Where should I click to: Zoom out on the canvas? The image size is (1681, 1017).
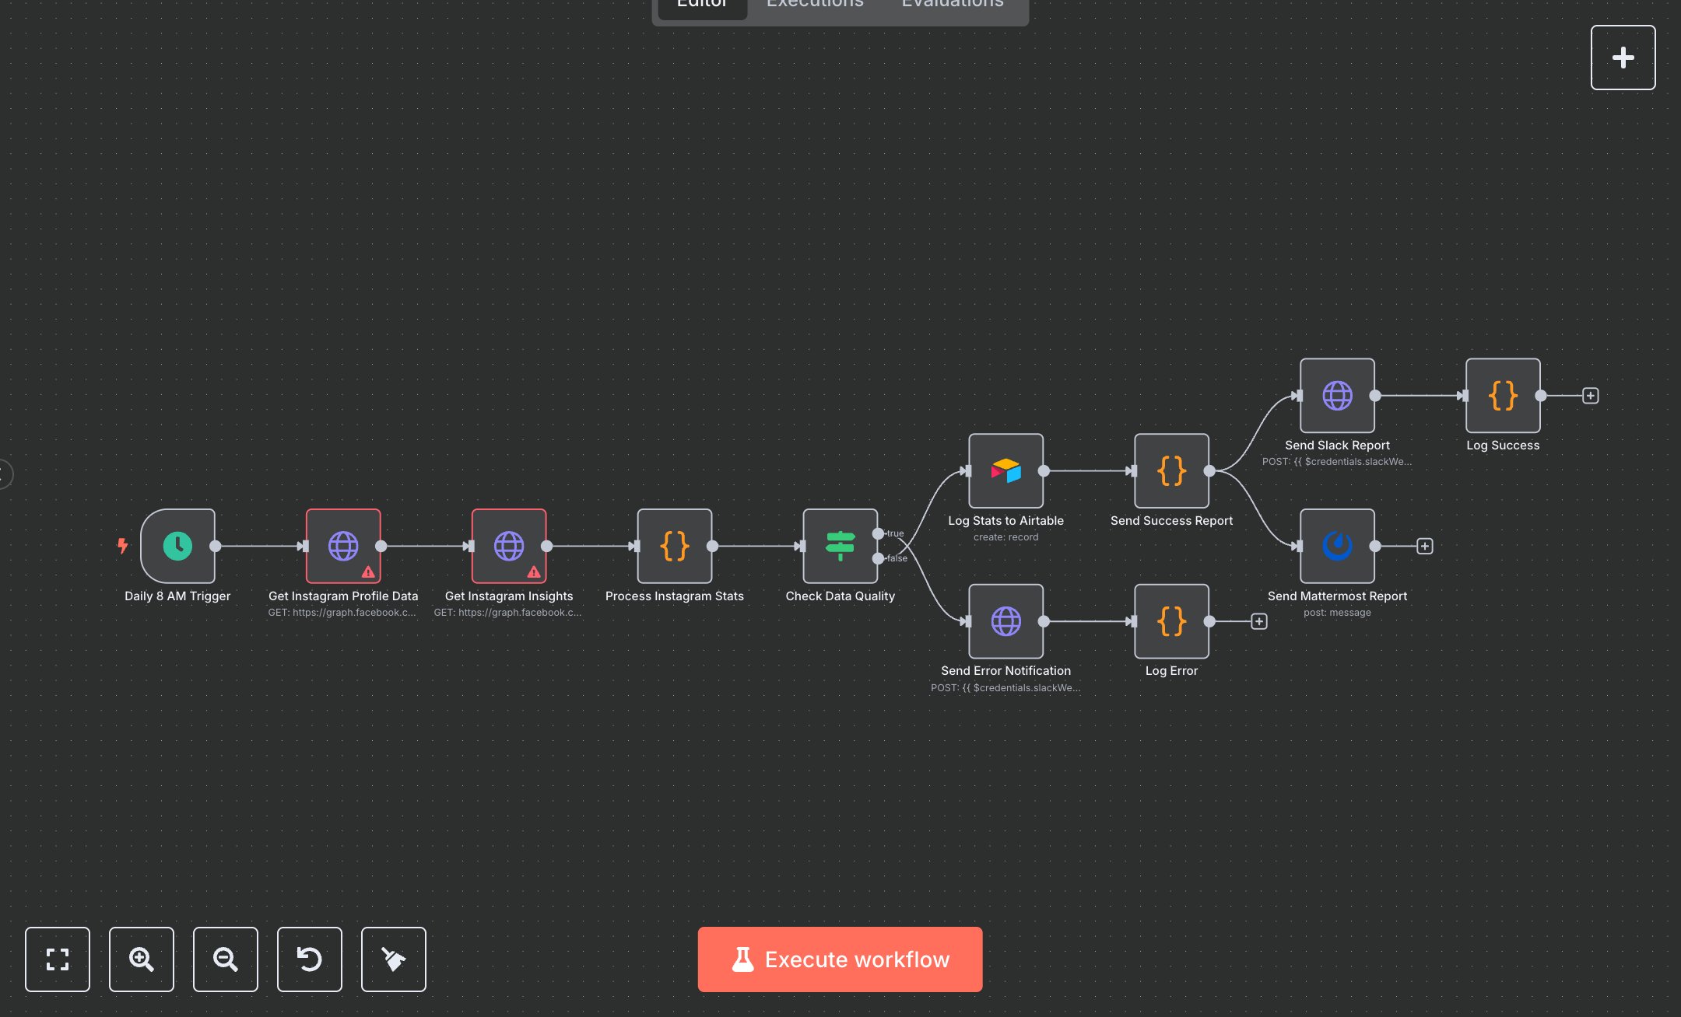(226, 959)
